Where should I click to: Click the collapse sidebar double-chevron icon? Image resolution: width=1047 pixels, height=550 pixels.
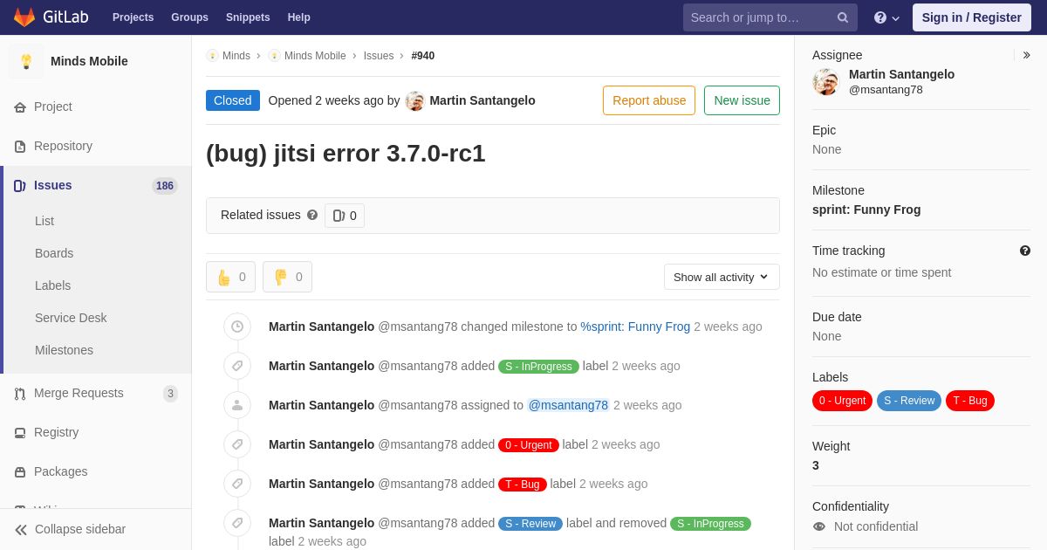coord(21,530)
